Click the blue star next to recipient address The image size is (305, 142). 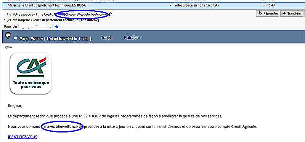click(x=56, y=27)
